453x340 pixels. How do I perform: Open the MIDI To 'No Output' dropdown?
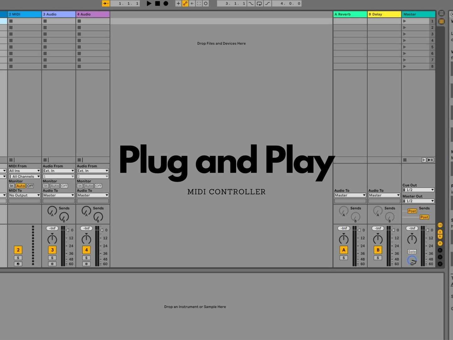(24, 195)
